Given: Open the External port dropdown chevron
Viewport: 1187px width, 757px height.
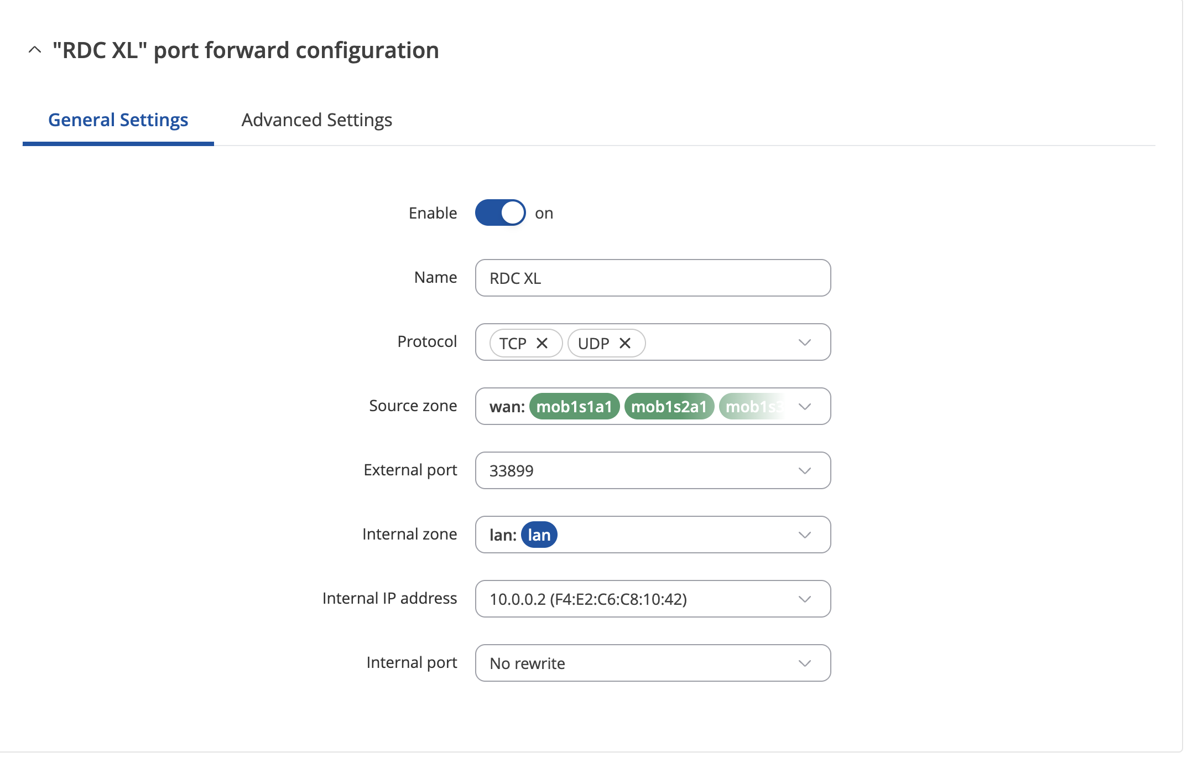Looking at the screenshot, I should point(805,471).
